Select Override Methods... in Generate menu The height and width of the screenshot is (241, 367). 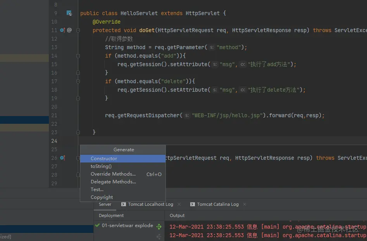pyautogui.click(x=123, y=174)
